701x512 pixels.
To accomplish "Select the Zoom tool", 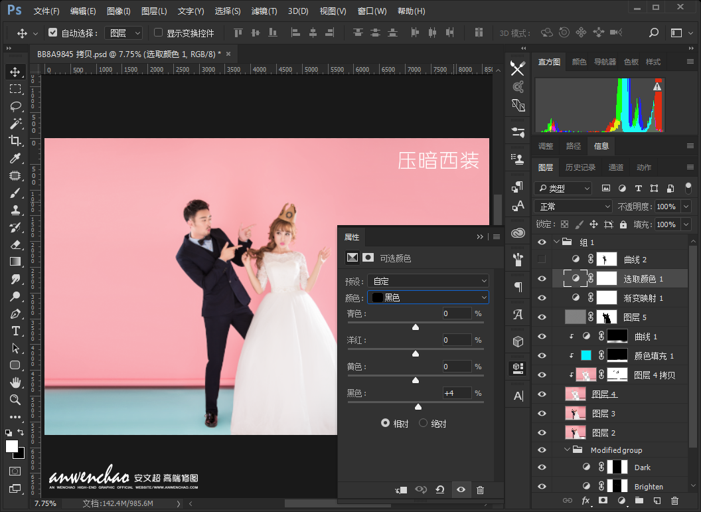I will 15,400.
